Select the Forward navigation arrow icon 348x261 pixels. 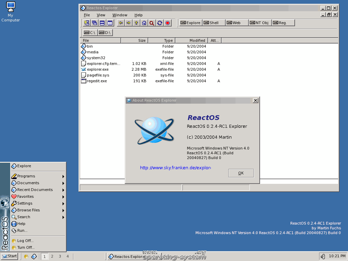128,23
